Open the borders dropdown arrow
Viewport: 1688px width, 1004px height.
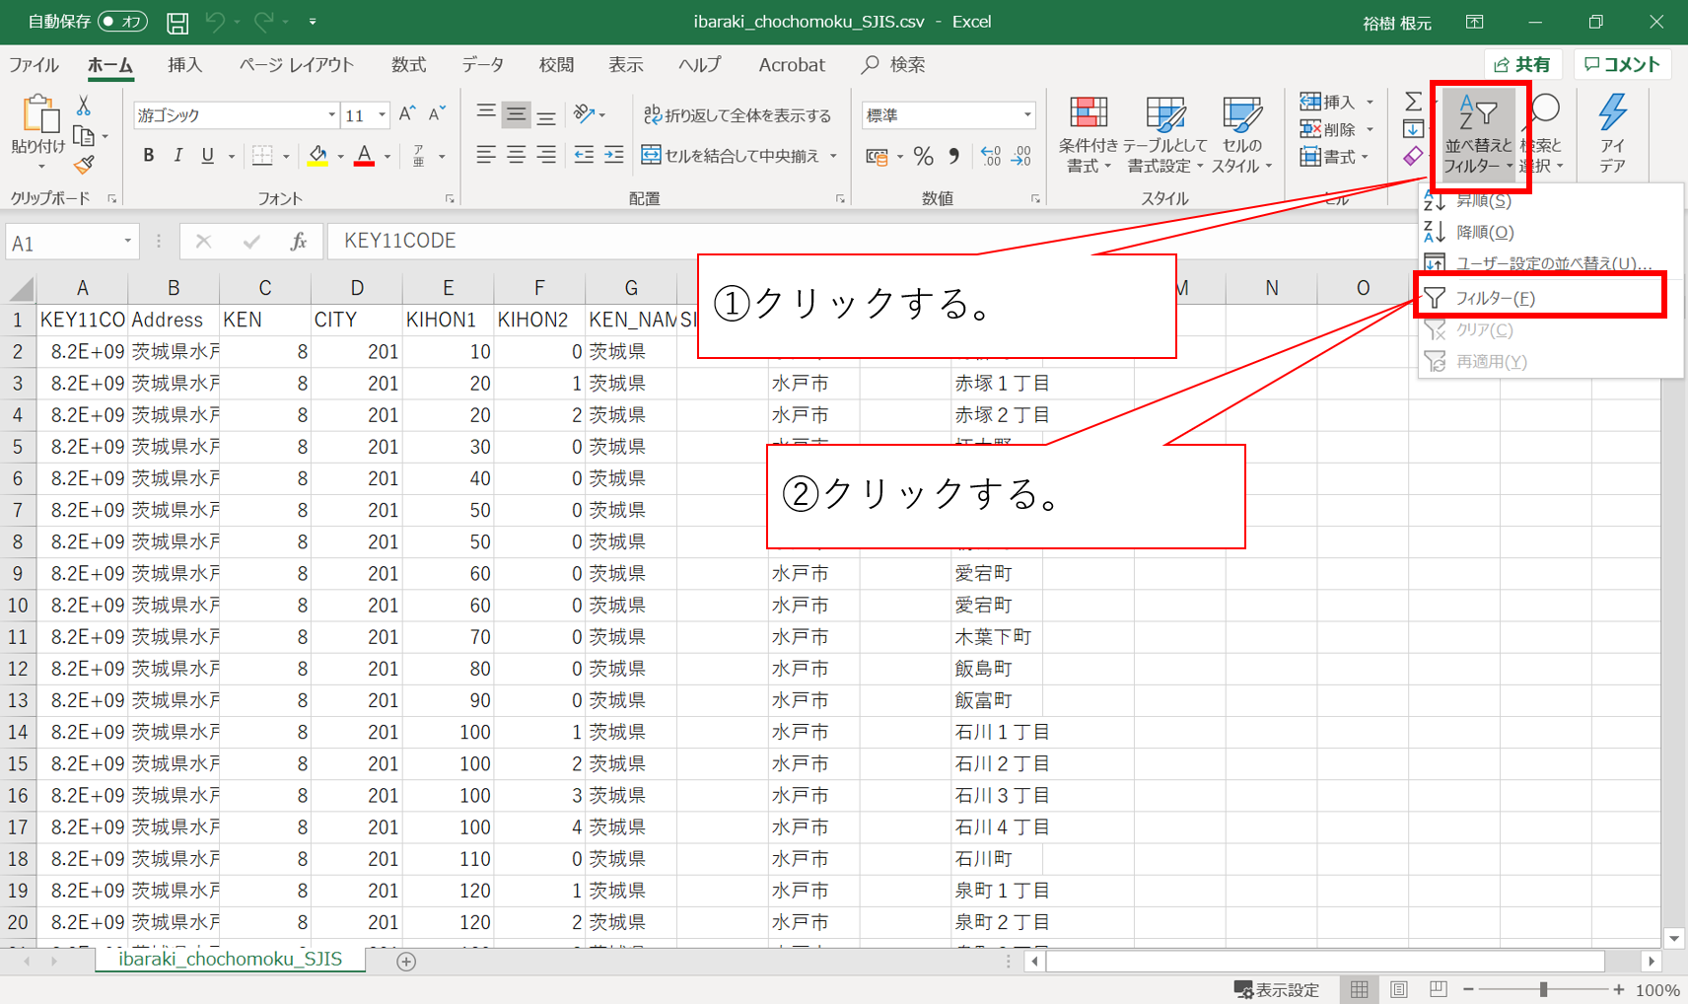(x=286, y=156)
